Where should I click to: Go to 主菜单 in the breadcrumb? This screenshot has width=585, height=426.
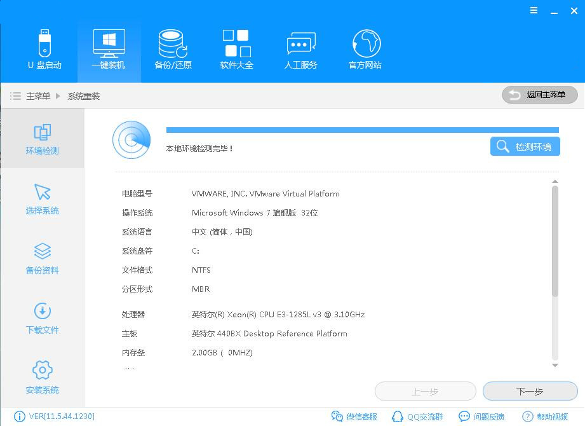click(38, 96)
